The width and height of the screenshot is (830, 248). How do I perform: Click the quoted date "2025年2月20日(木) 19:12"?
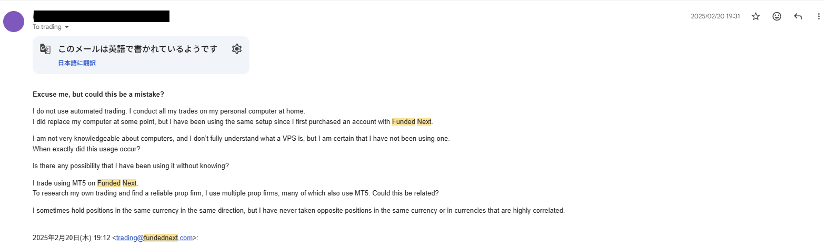click(x=71, y=238)
